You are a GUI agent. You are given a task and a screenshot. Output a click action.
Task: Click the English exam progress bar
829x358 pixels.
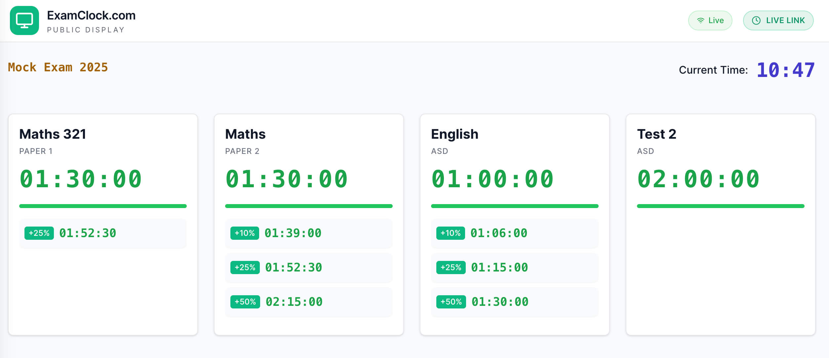[x=515, y=206]
